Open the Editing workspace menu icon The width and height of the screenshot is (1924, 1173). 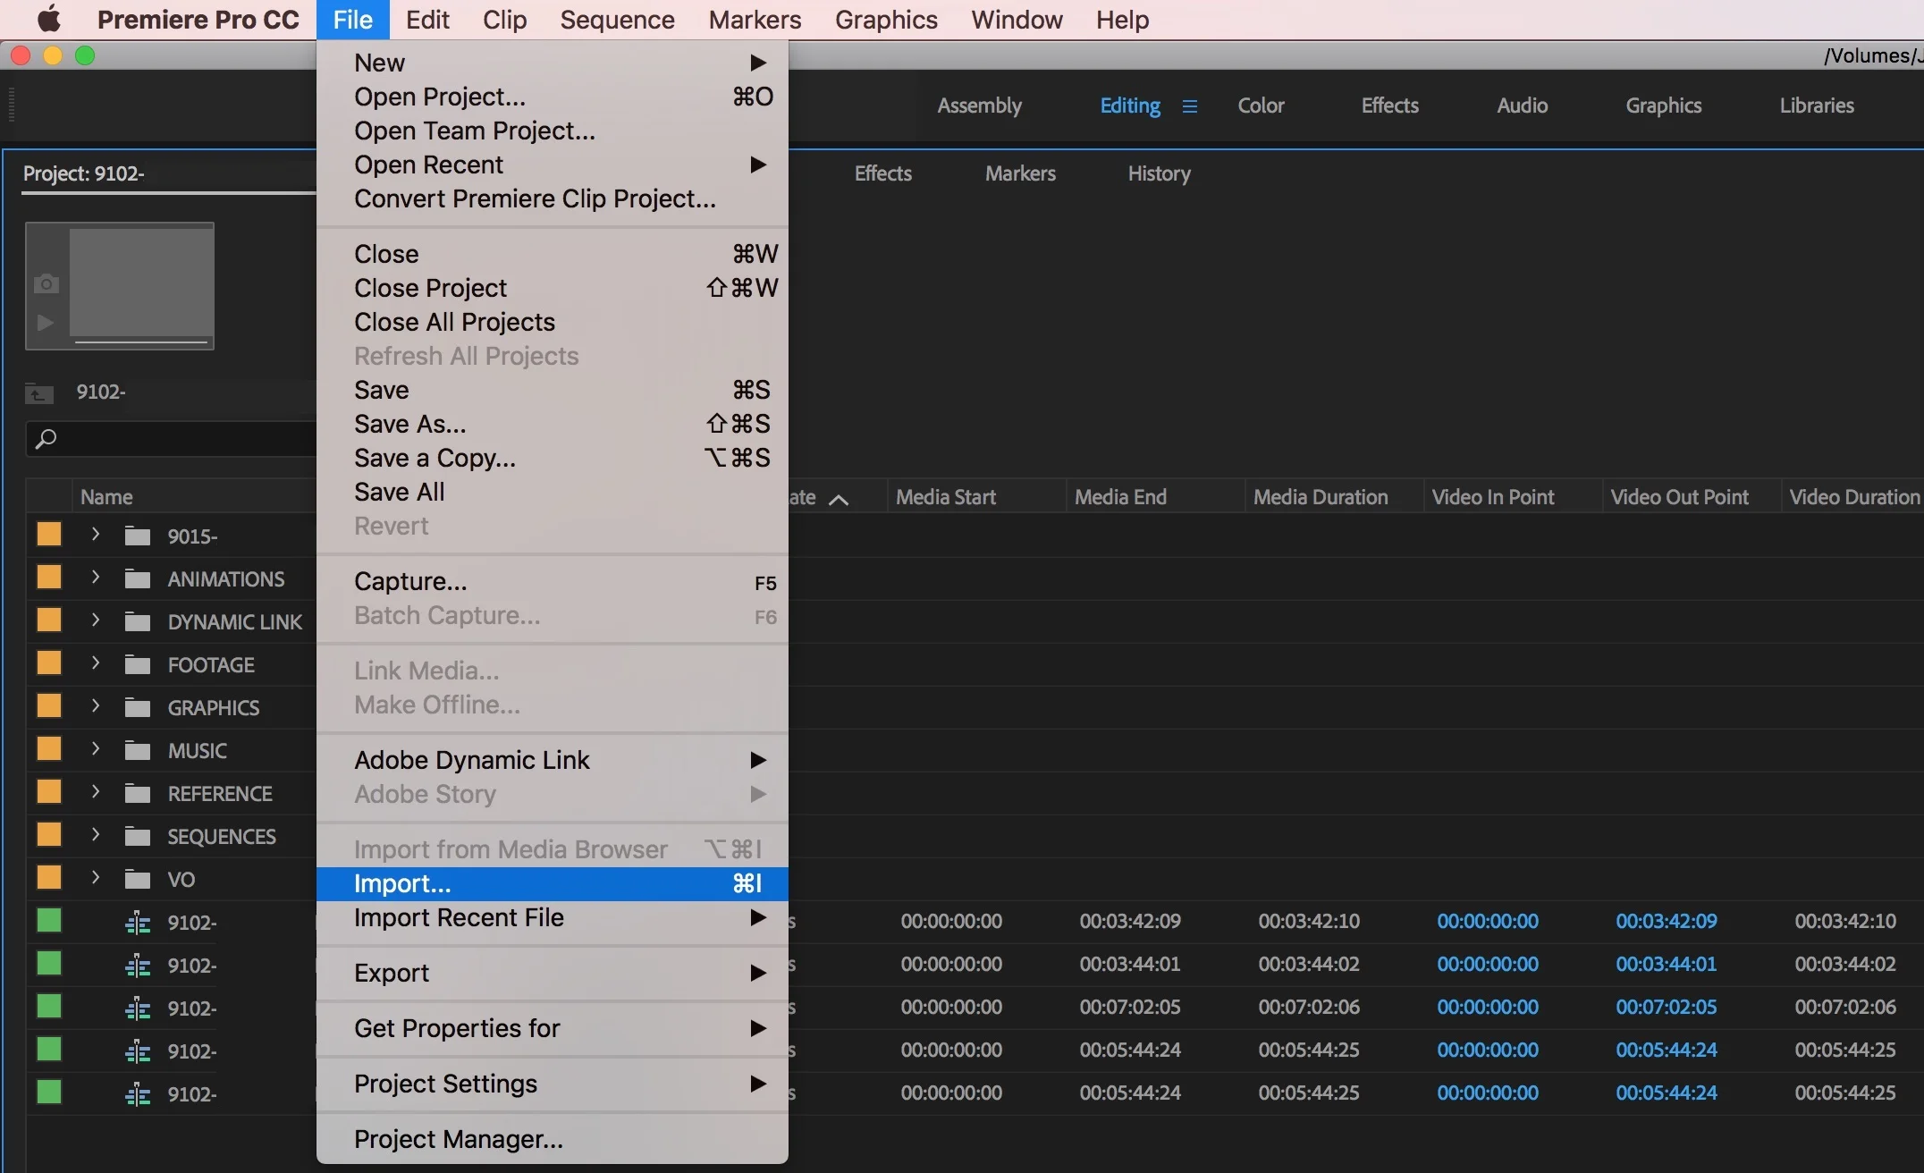click(x=1189, y=106)
